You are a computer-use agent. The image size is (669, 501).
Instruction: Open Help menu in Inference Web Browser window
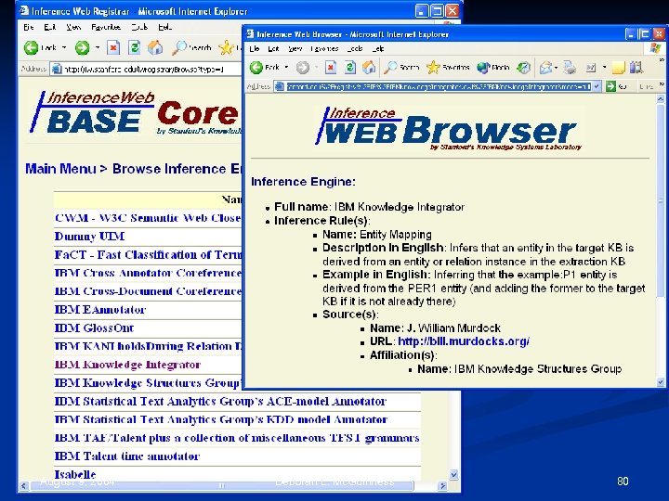[377, 48]
